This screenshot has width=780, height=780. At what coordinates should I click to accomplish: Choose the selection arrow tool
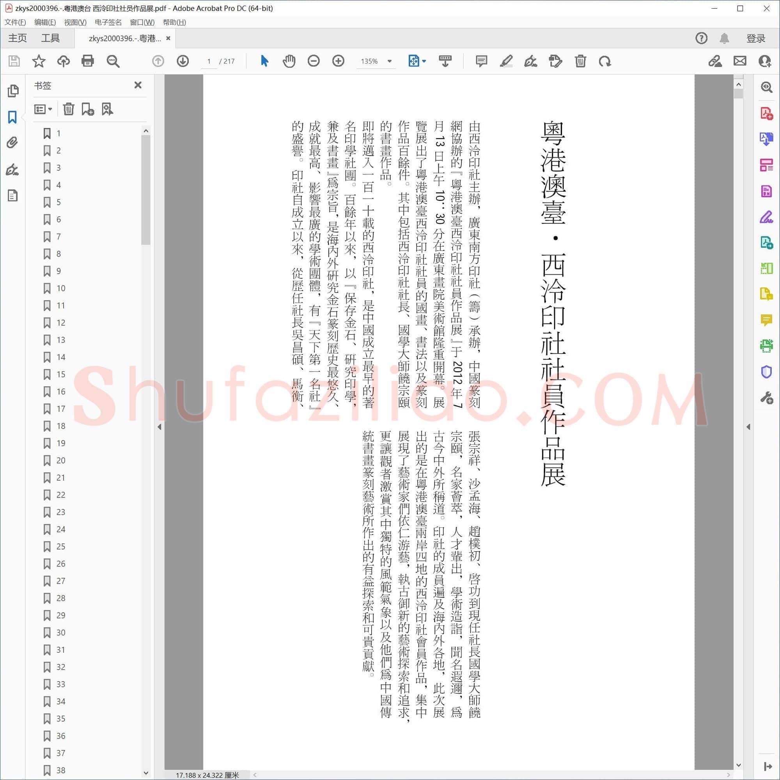pyautogui.click(x=264, y=61)
